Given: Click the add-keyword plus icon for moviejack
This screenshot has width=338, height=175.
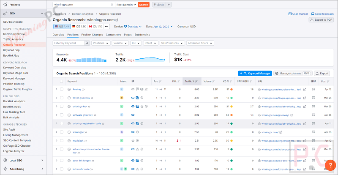Looking at the screenshot, I should coord(69,141).
